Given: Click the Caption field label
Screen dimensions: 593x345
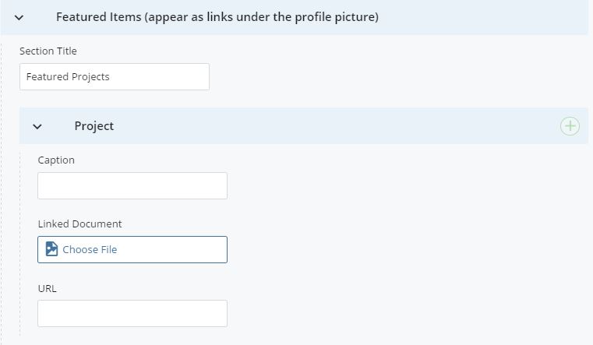Looking at the screenshot, I should [x=56, y=160].
